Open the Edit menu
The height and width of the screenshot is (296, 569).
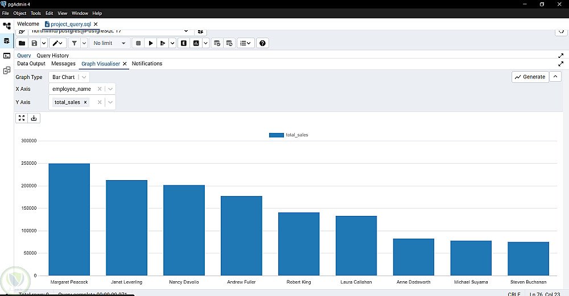point(50,13)
